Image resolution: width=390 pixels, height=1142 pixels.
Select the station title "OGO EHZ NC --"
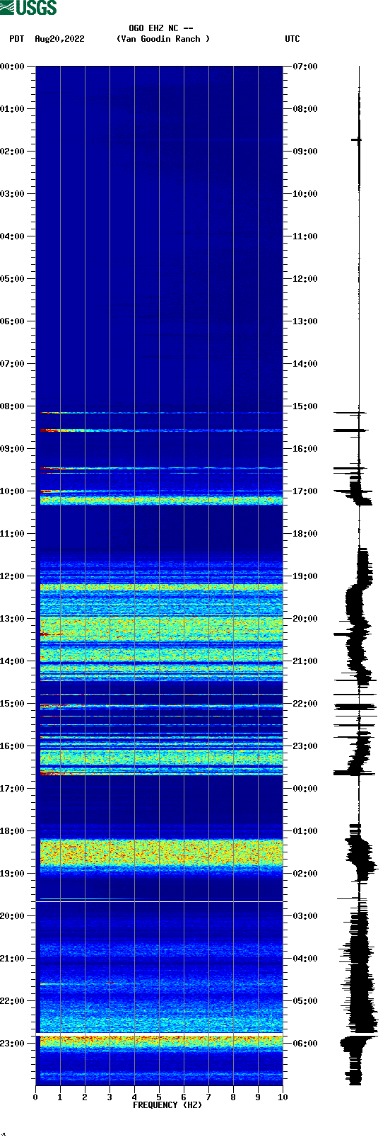(161, 28)
